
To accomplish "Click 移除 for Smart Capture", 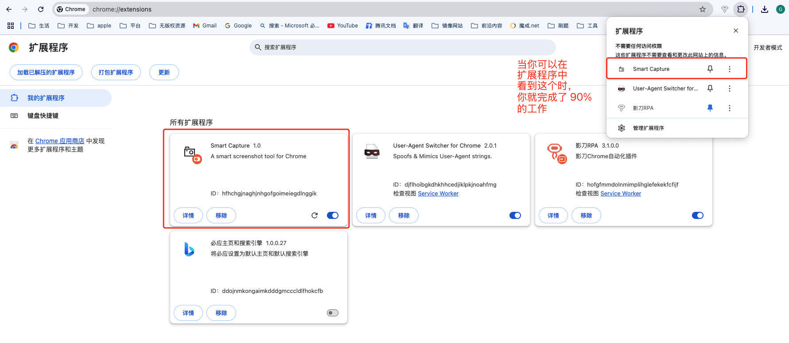I will [222, 215].
